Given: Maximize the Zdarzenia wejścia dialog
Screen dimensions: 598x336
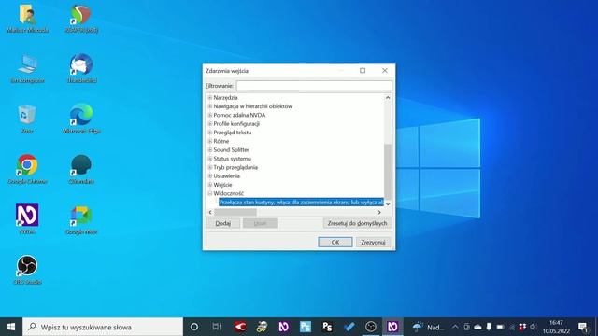Looking at the screenshot, I should pos(363,71).
